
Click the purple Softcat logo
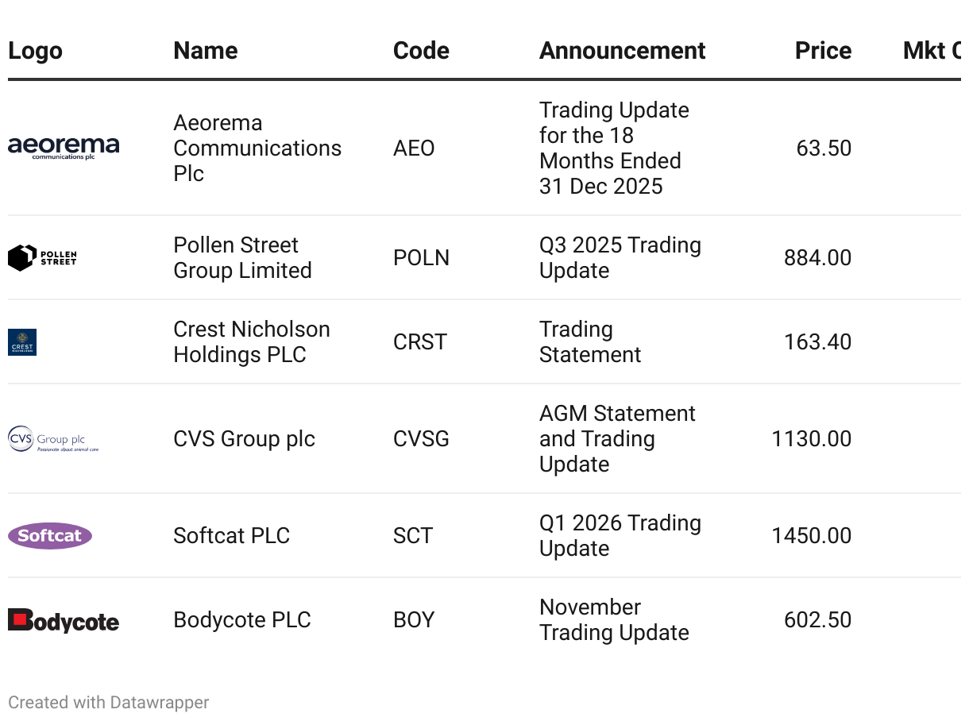pyautogui.click(x=50, y=536)
